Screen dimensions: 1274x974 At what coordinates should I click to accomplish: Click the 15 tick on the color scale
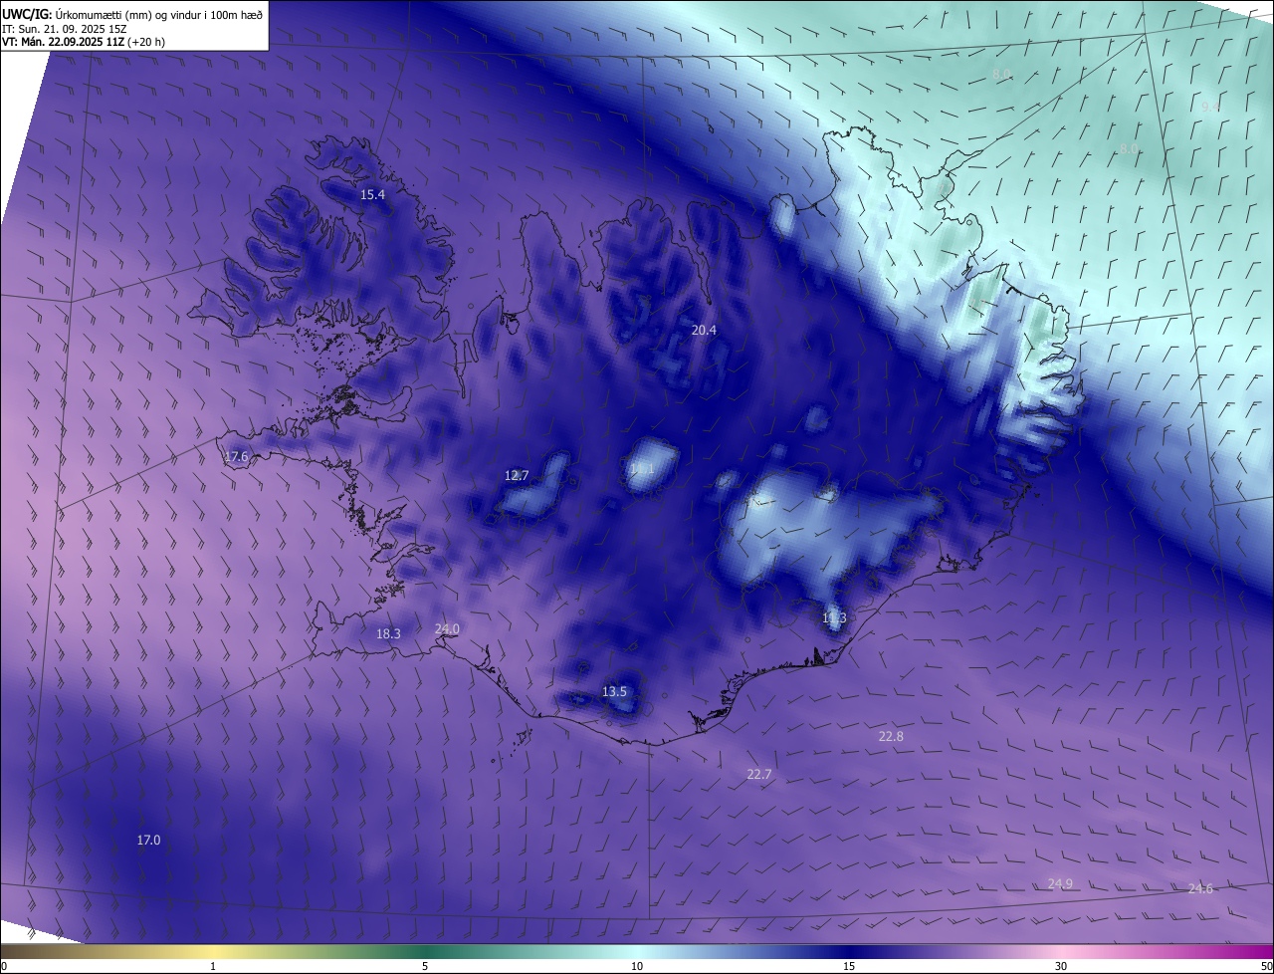[x=849, y=966]
